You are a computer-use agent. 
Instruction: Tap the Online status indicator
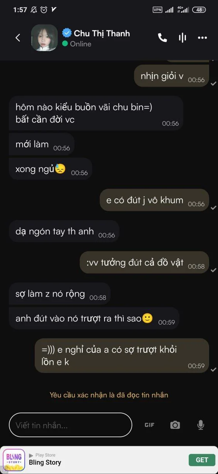77,44
